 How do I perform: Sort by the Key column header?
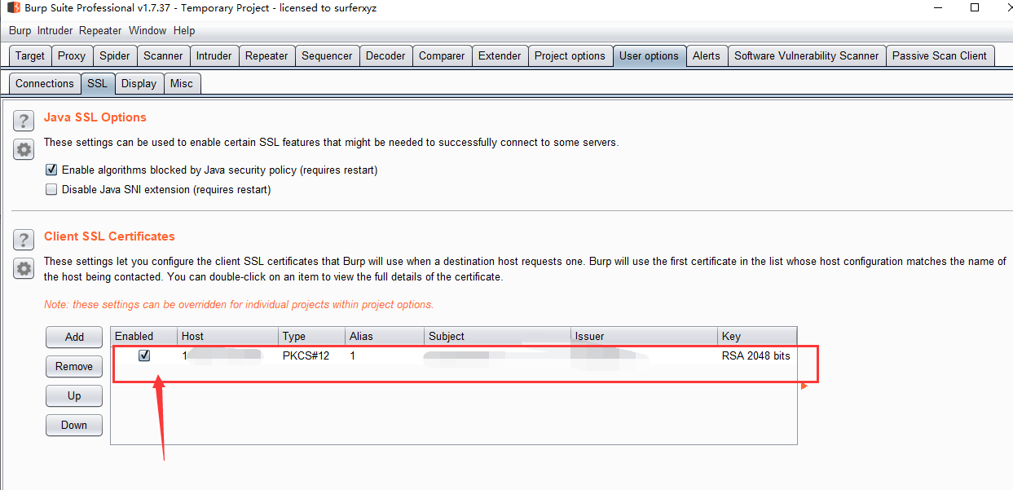[757, 336]
